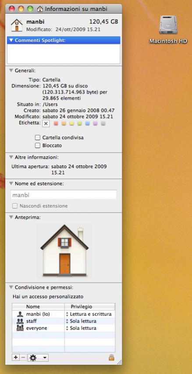The width and height of the screenshot is (192, 374).
Task: Apply the green label color
Action: coord(80,123)
